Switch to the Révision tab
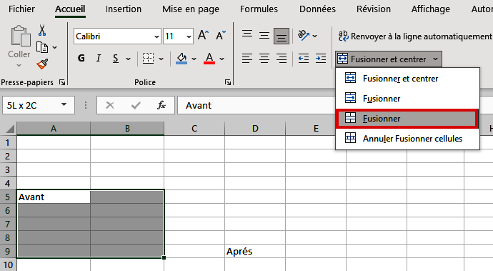The image size is (493, 271). point(374,9)
